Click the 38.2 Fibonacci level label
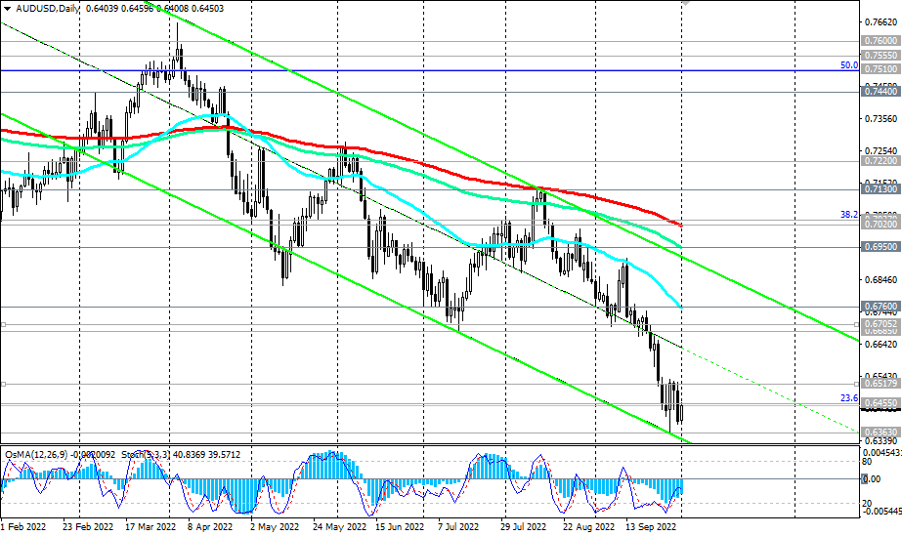 coord(849,214)
